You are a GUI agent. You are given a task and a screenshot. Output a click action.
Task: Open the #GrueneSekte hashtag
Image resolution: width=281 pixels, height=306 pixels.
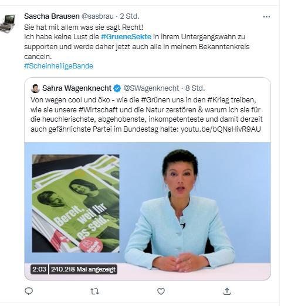click(126, 37)
